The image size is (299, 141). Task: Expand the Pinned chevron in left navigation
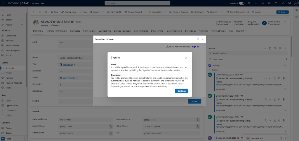click(22, 25)
